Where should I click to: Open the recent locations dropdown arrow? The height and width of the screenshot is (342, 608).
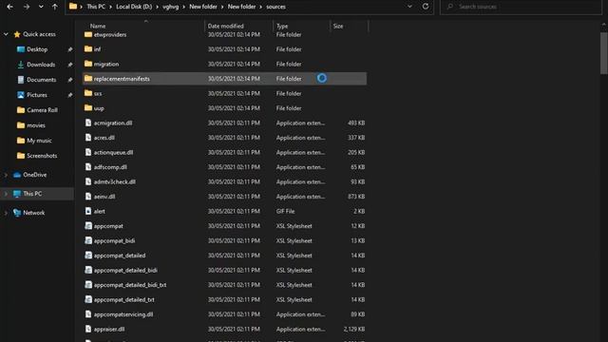[41, 7]
